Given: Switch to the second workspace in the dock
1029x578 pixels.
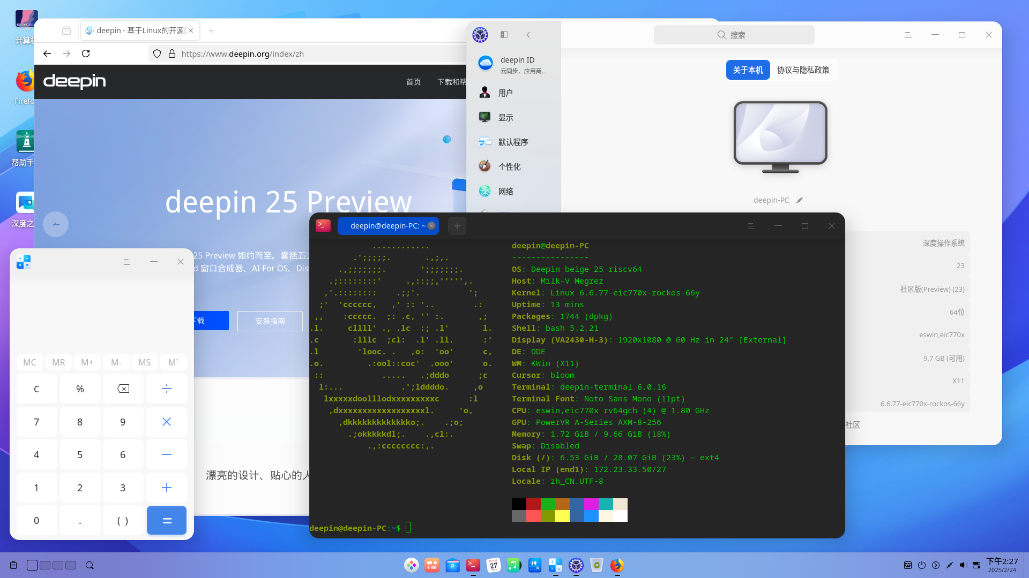Looking at the screenshot, I should [45, 565].
